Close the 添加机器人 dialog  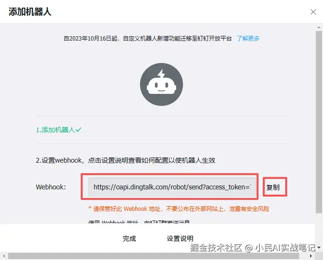pyautogui.click(x=313, y=12)
